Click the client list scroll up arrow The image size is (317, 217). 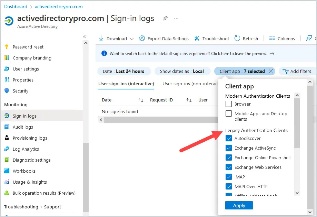[x=297, y=95]
